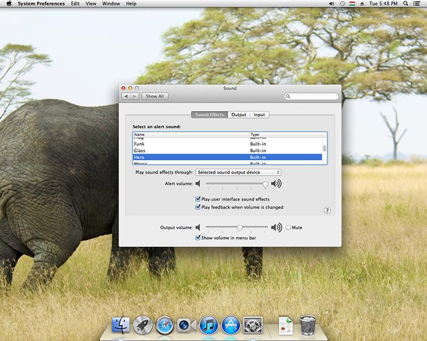Open the volume status icon in menu bar
This screenshot has height=341, width=427.
[331, 4]
